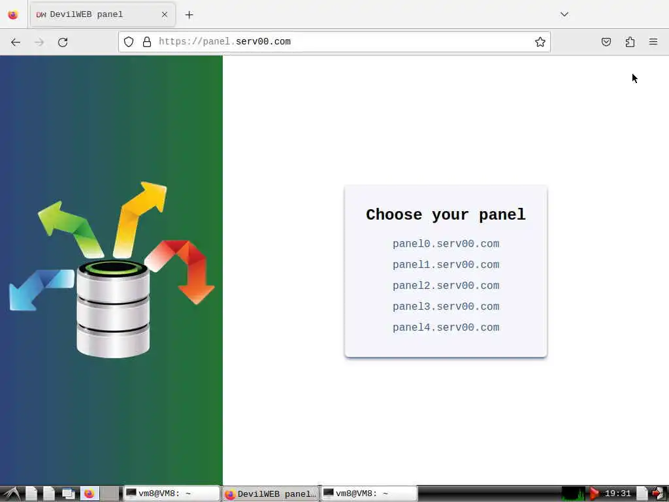Click the Firefox View icon in tab bar
The image size is (669, 502).
click(13, 14)
